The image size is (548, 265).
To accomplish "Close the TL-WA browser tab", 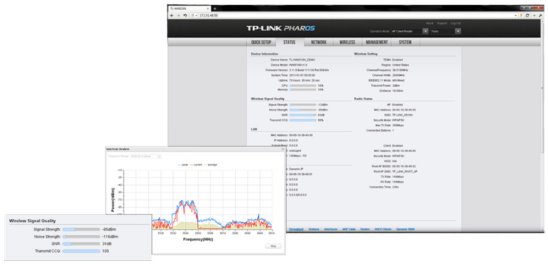I will [208, 8].
